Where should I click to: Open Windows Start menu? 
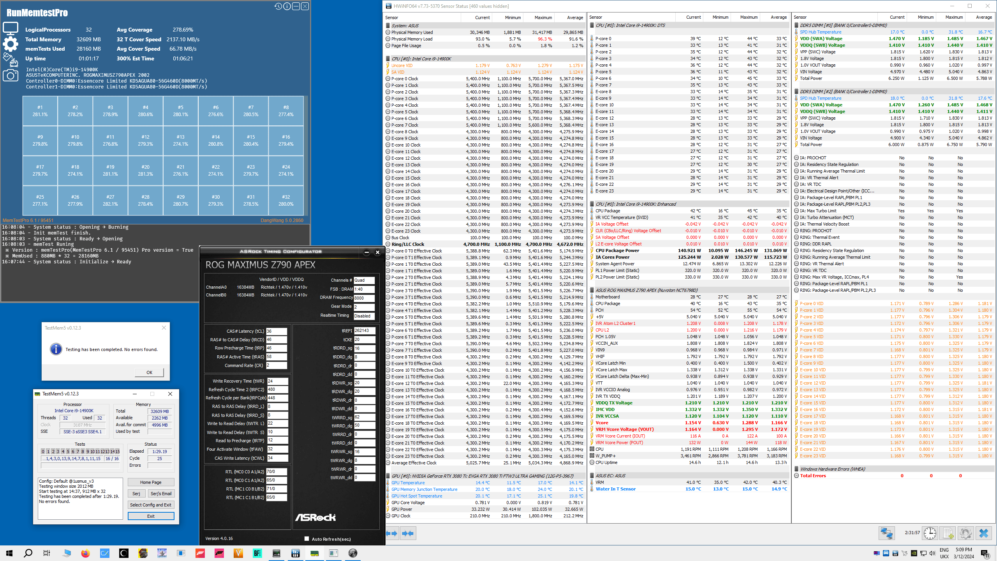[9, 553]
